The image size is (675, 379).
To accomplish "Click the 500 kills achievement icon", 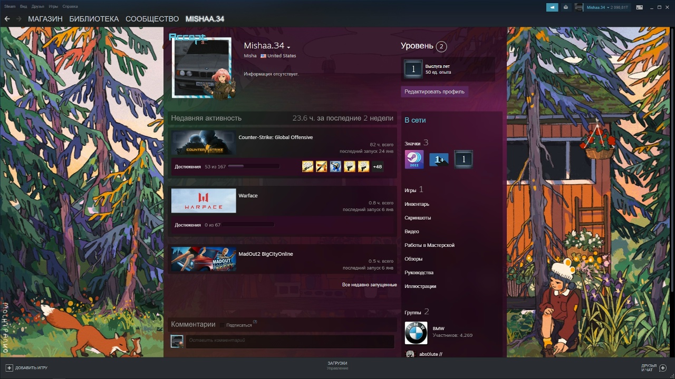I will pyautogui.click(x=307, y=167).
